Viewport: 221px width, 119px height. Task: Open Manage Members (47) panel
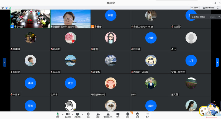108,114
